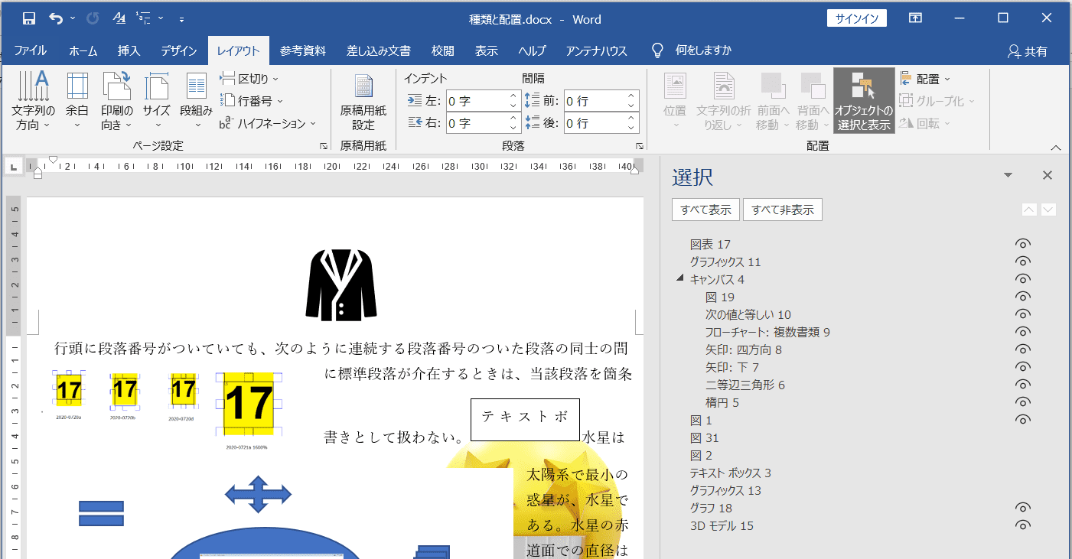Click the Save icon in the title bar
Screen dimensions: 1072x559
[29, 18]
